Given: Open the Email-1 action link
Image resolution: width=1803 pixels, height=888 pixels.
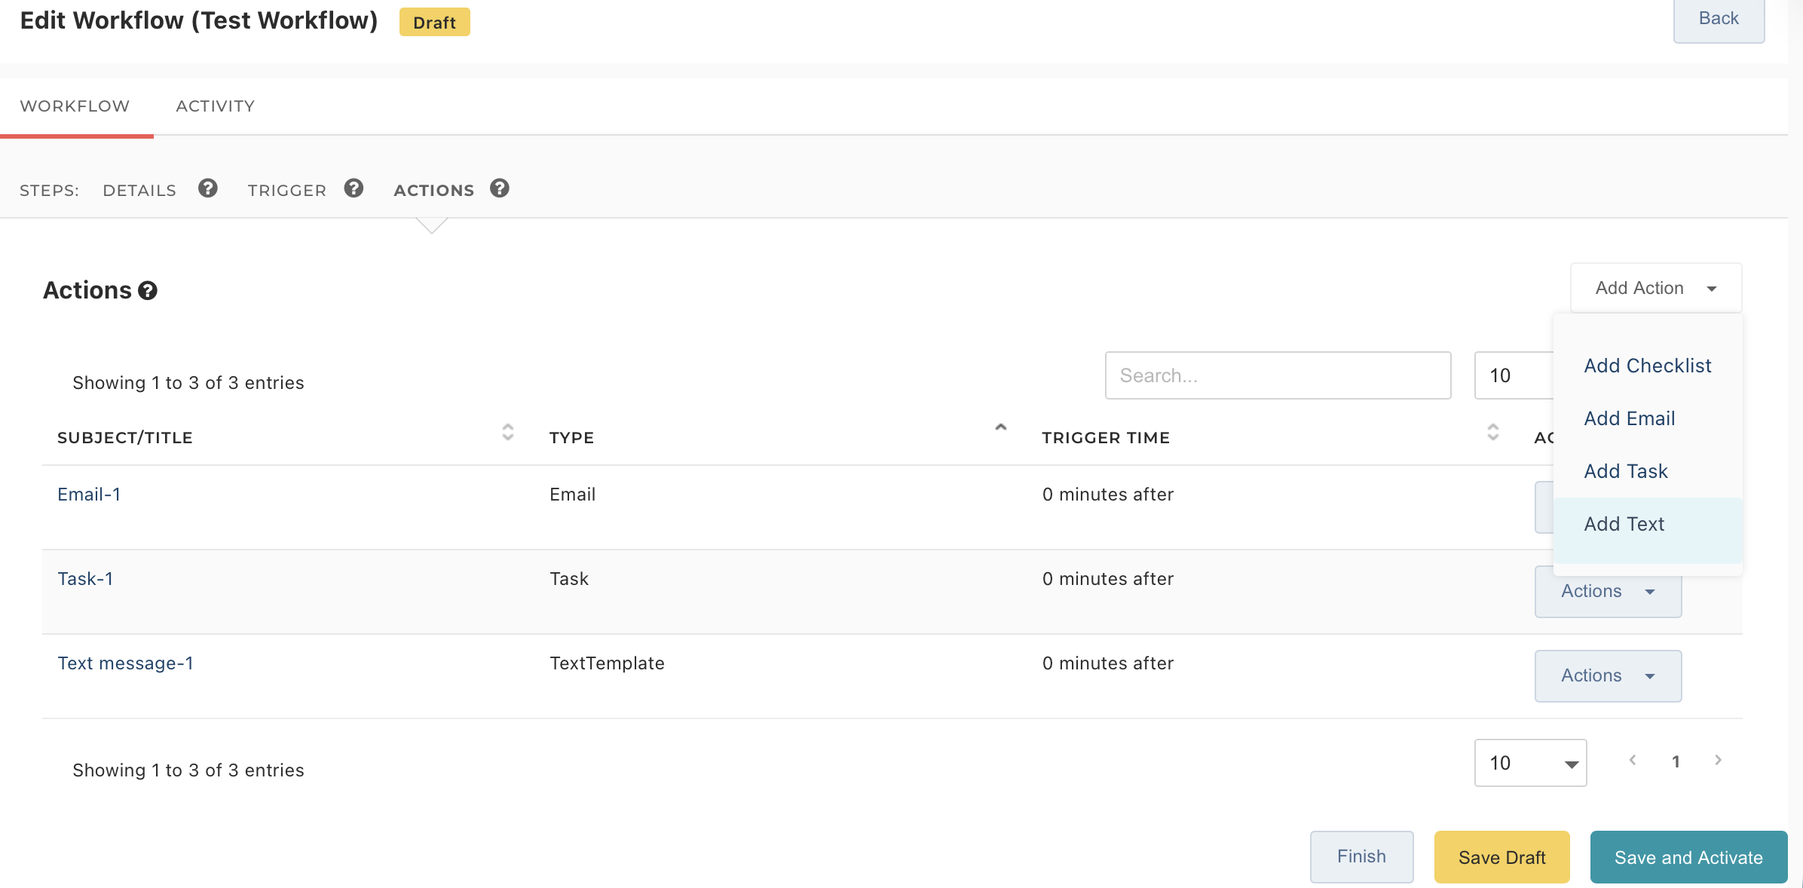Looking at the screenshot, I should [x=89, y=495].
